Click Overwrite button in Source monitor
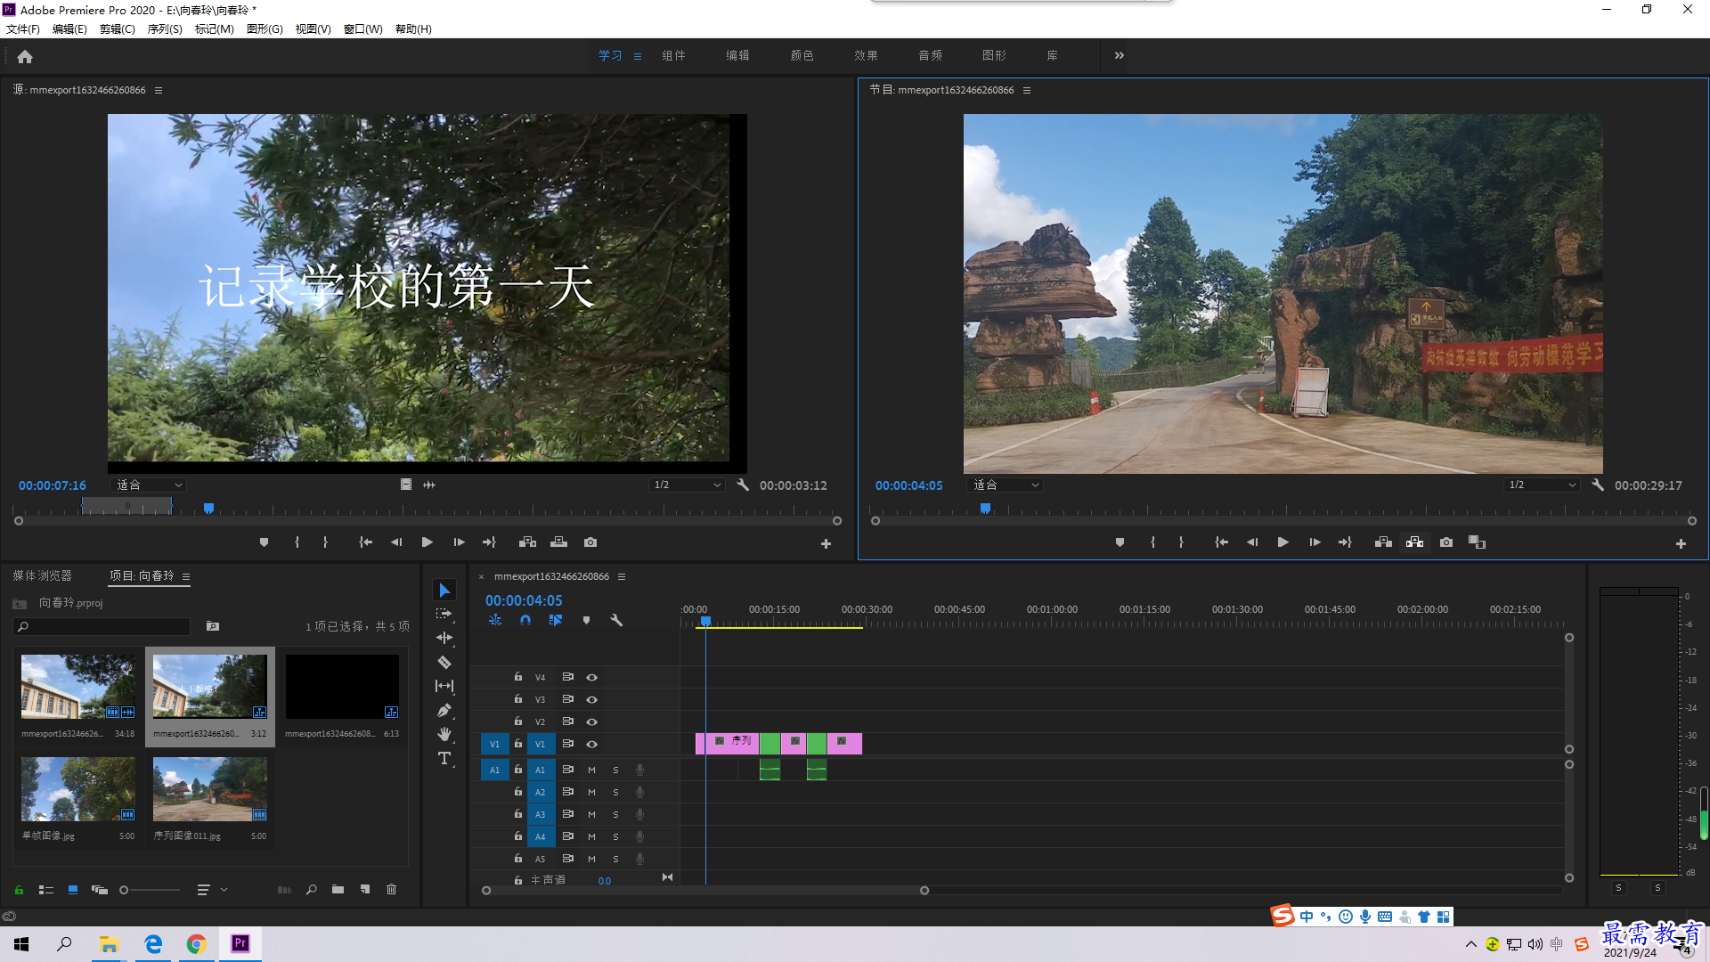The height and width of the screenshot is (962, 1710). point(558,542)
